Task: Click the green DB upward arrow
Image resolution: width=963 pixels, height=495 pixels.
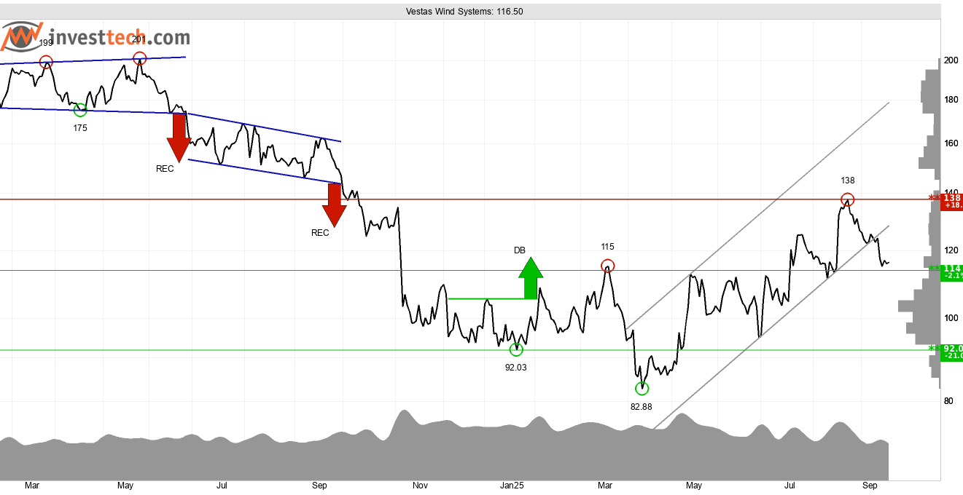Action: (x=531, y=278)
